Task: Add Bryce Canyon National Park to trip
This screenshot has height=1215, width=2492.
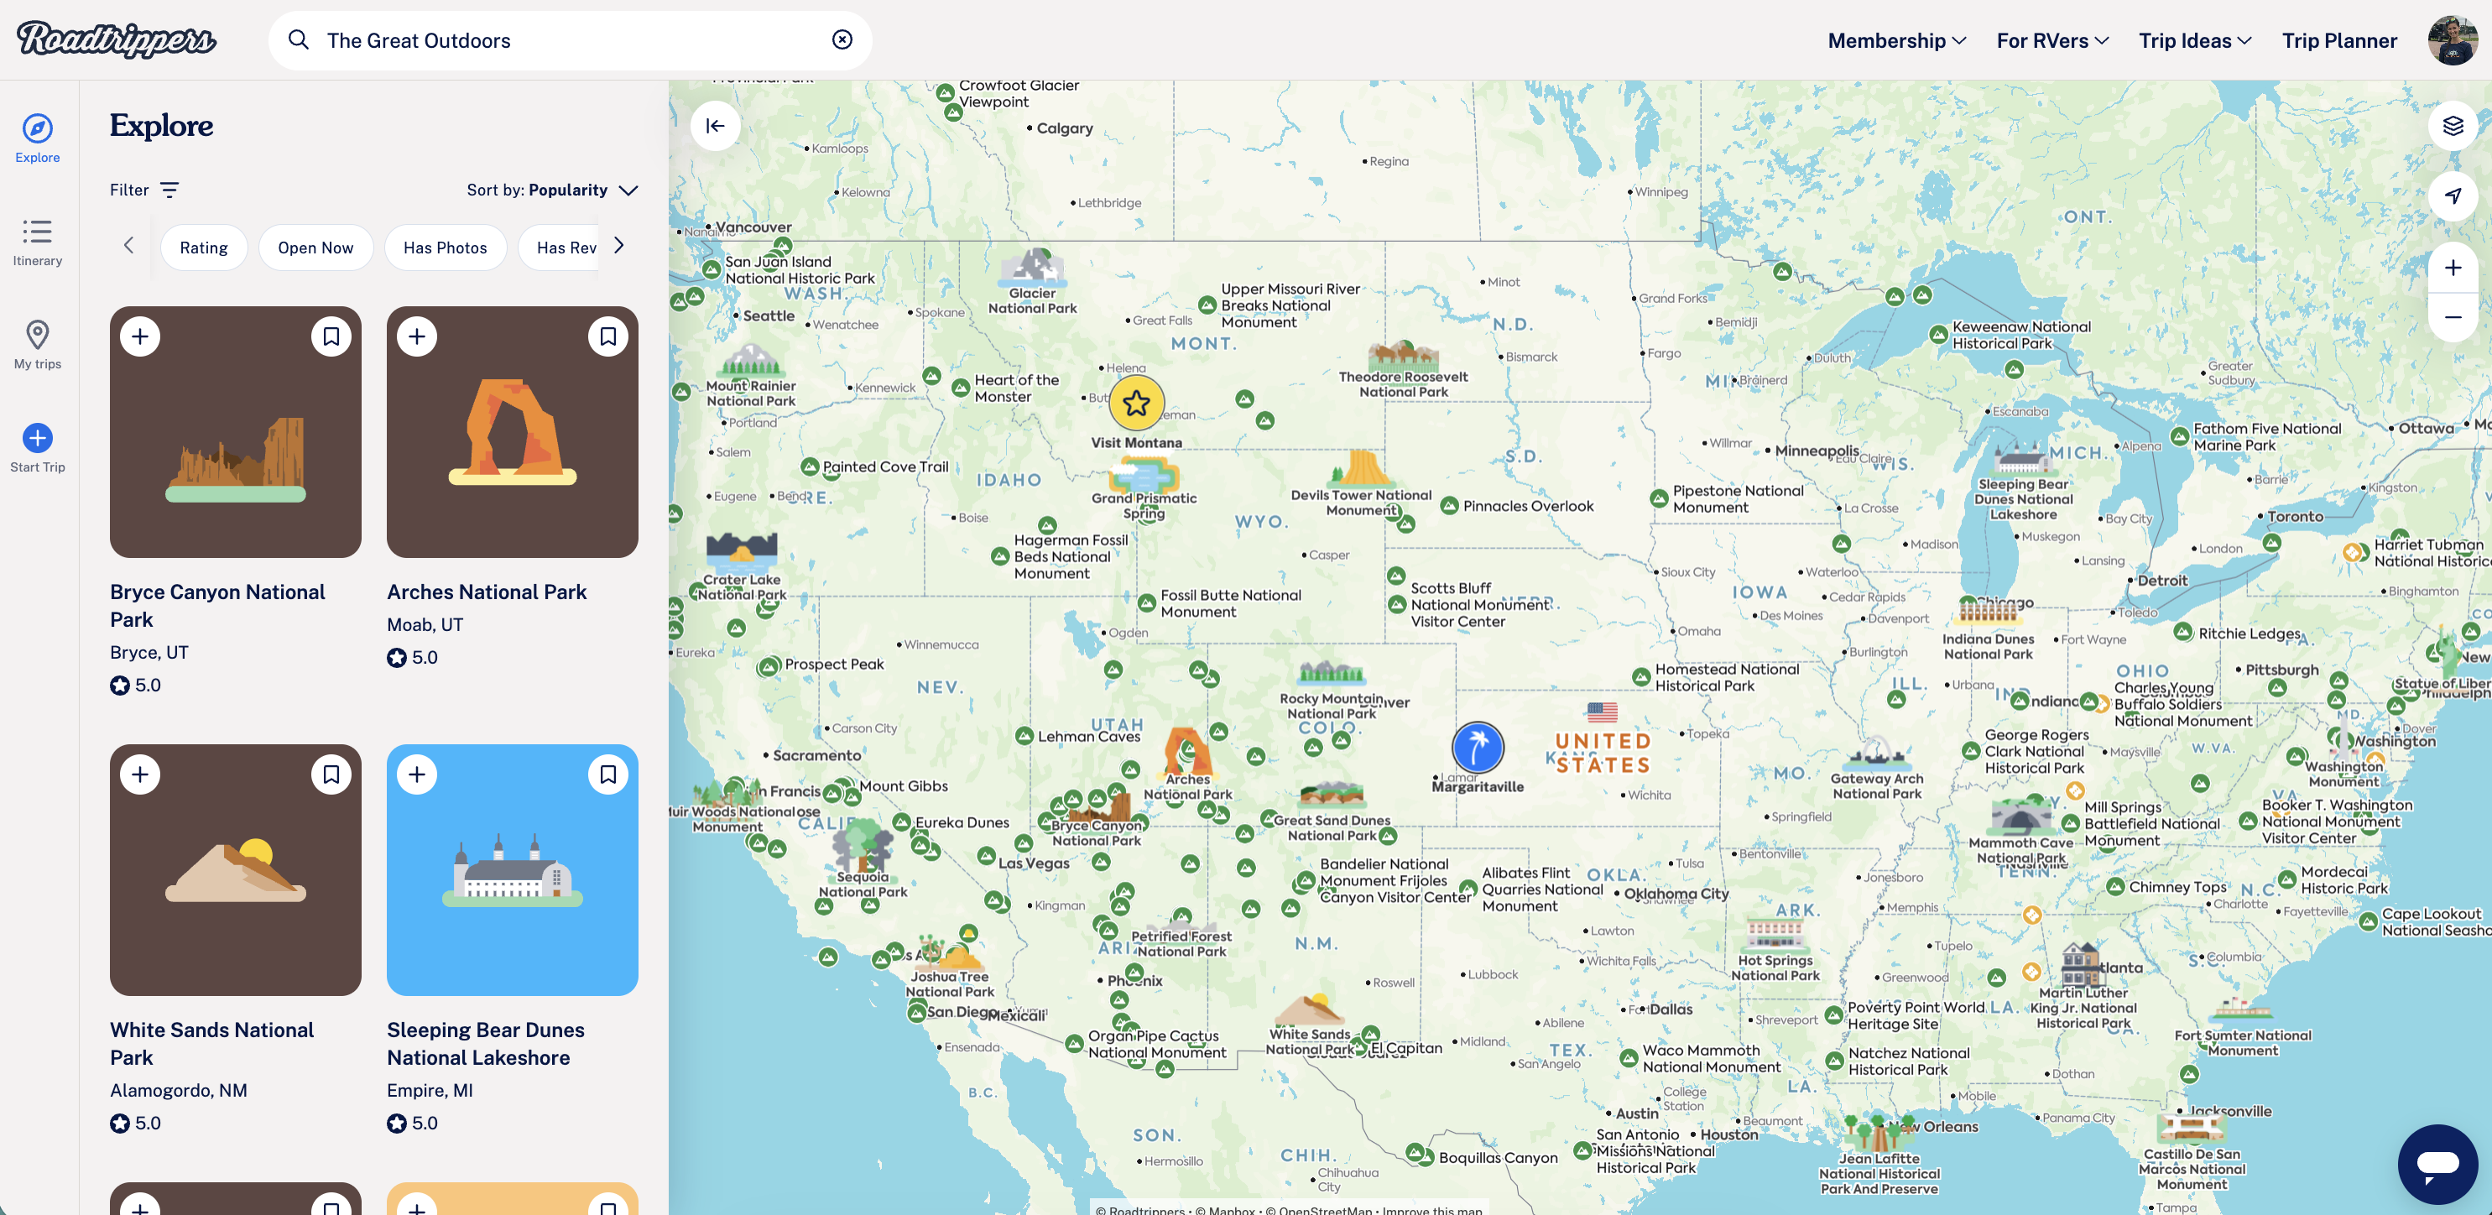Action: [140, 336]
